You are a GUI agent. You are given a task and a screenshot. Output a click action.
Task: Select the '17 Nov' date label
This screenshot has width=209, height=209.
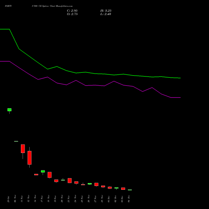[x=42, y=199]
